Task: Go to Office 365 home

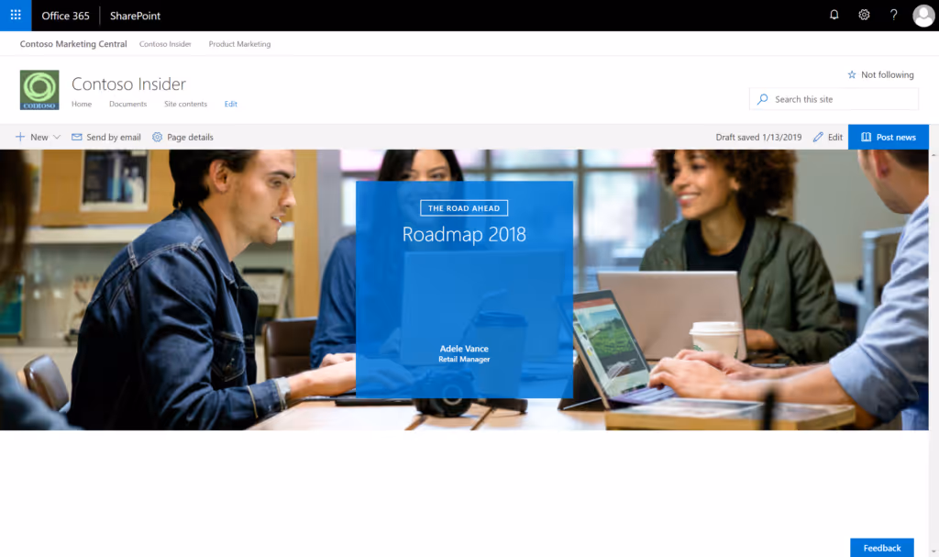Action: pos(65,16)
